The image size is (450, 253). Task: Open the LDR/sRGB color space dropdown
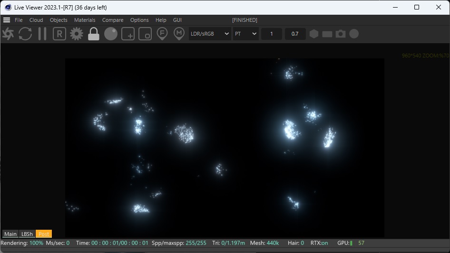click(210, 34)
